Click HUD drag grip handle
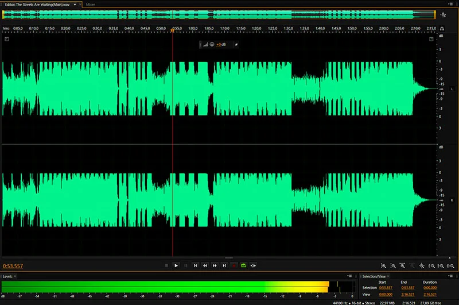Image resolution: width=459 pixels, height=305 pixels. [x=201, y=45]
